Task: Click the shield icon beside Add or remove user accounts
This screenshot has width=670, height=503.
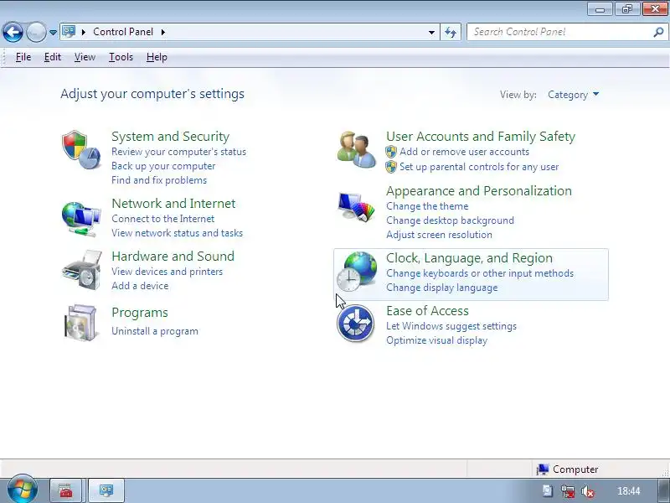Action: (391, 152)
